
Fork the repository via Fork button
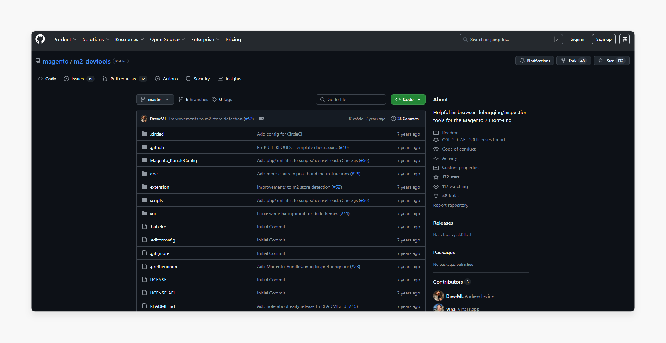(x=573, y=61)
